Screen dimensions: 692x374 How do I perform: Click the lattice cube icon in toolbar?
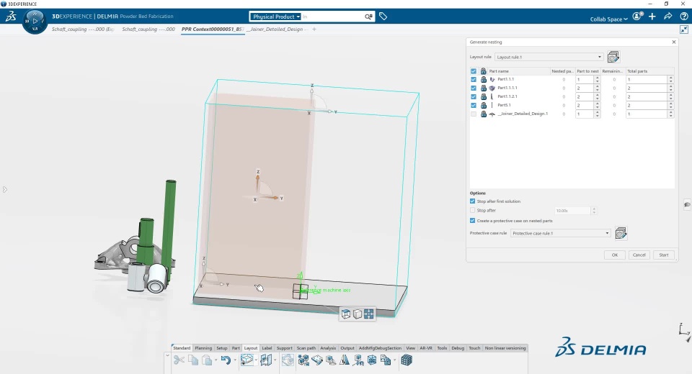click(407, 360)
